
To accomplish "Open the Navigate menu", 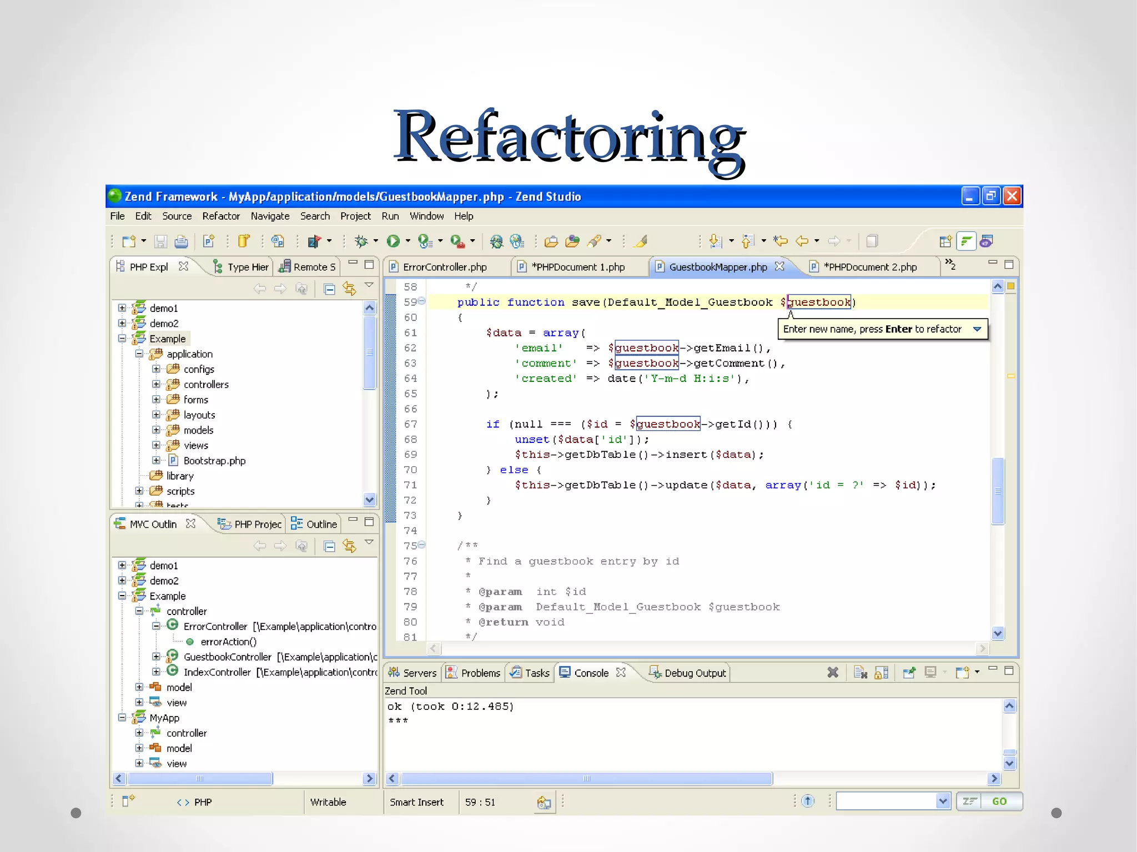I will [270, 216].
